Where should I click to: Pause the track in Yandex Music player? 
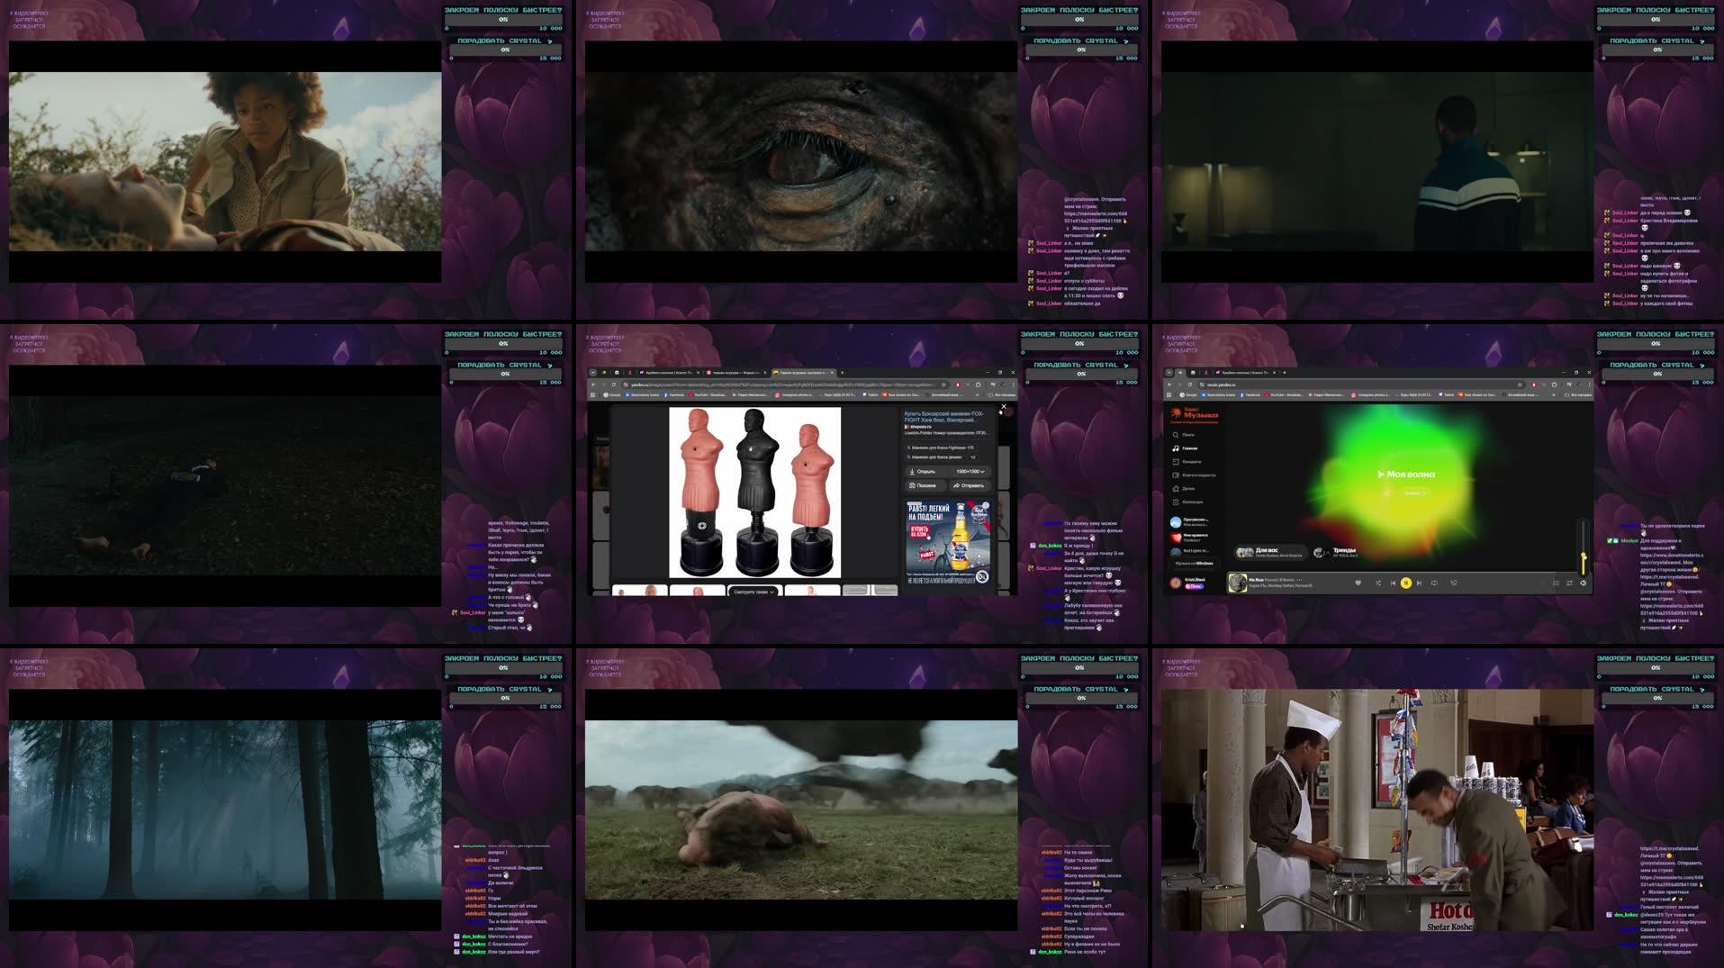[x=1405, y=583]
